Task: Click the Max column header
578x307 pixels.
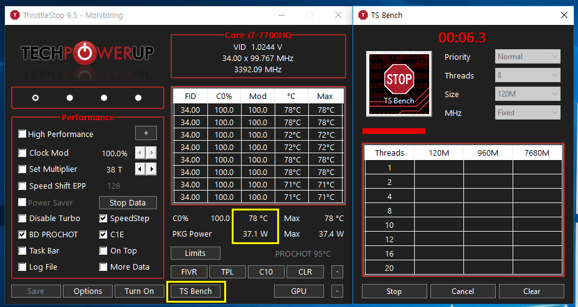Action: (325, 96)
